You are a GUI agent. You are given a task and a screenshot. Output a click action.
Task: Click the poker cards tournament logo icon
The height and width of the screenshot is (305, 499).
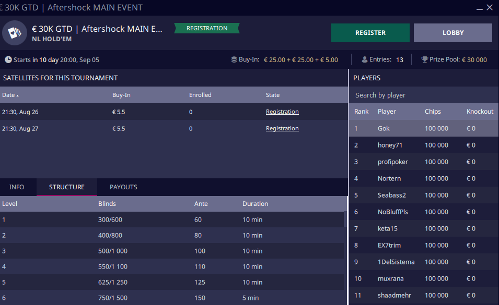click(15, 33)
